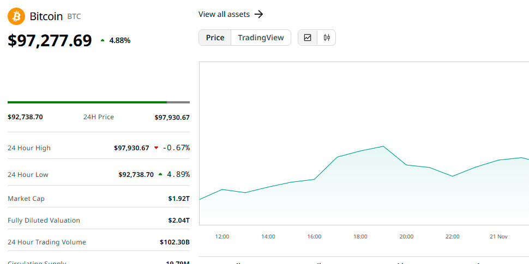Screen dimensions: 529x264
Task: Click the View all assets arrow
Action: 259,14
